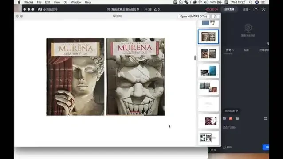The image size is (283, 159).
Task: Open the Apple menu
Action: (x=20, y=2)
